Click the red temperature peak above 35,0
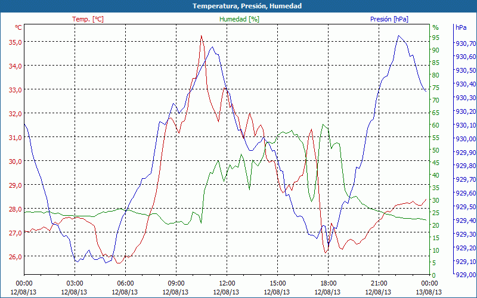The height and width of the screenshot is (298, 477). pos(202,36)
